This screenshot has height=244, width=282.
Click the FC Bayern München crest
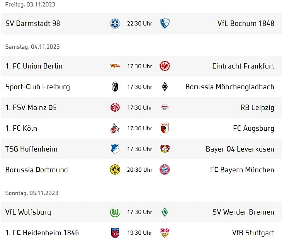165,170
